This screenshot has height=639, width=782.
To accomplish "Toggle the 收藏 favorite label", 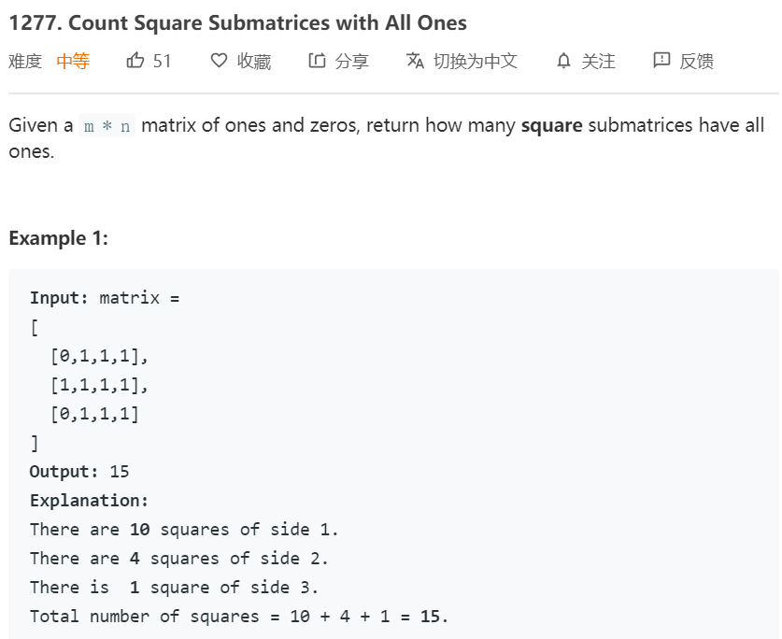I will pos(253,61).
